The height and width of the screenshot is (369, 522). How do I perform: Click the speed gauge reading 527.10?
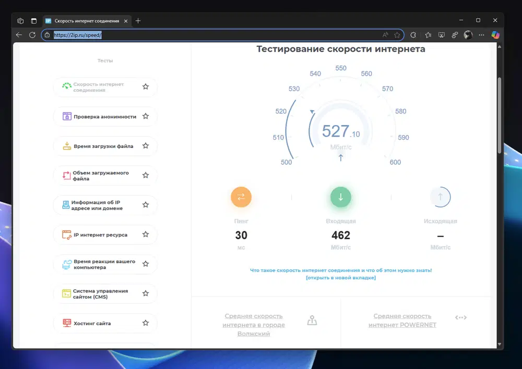point(340,131)
